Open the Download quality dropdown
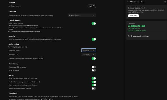Viewport: 167px width, 100px height. point(89,54)
